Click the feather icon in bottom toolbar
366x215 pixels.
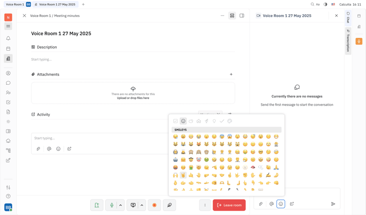[x=169, y=205]
